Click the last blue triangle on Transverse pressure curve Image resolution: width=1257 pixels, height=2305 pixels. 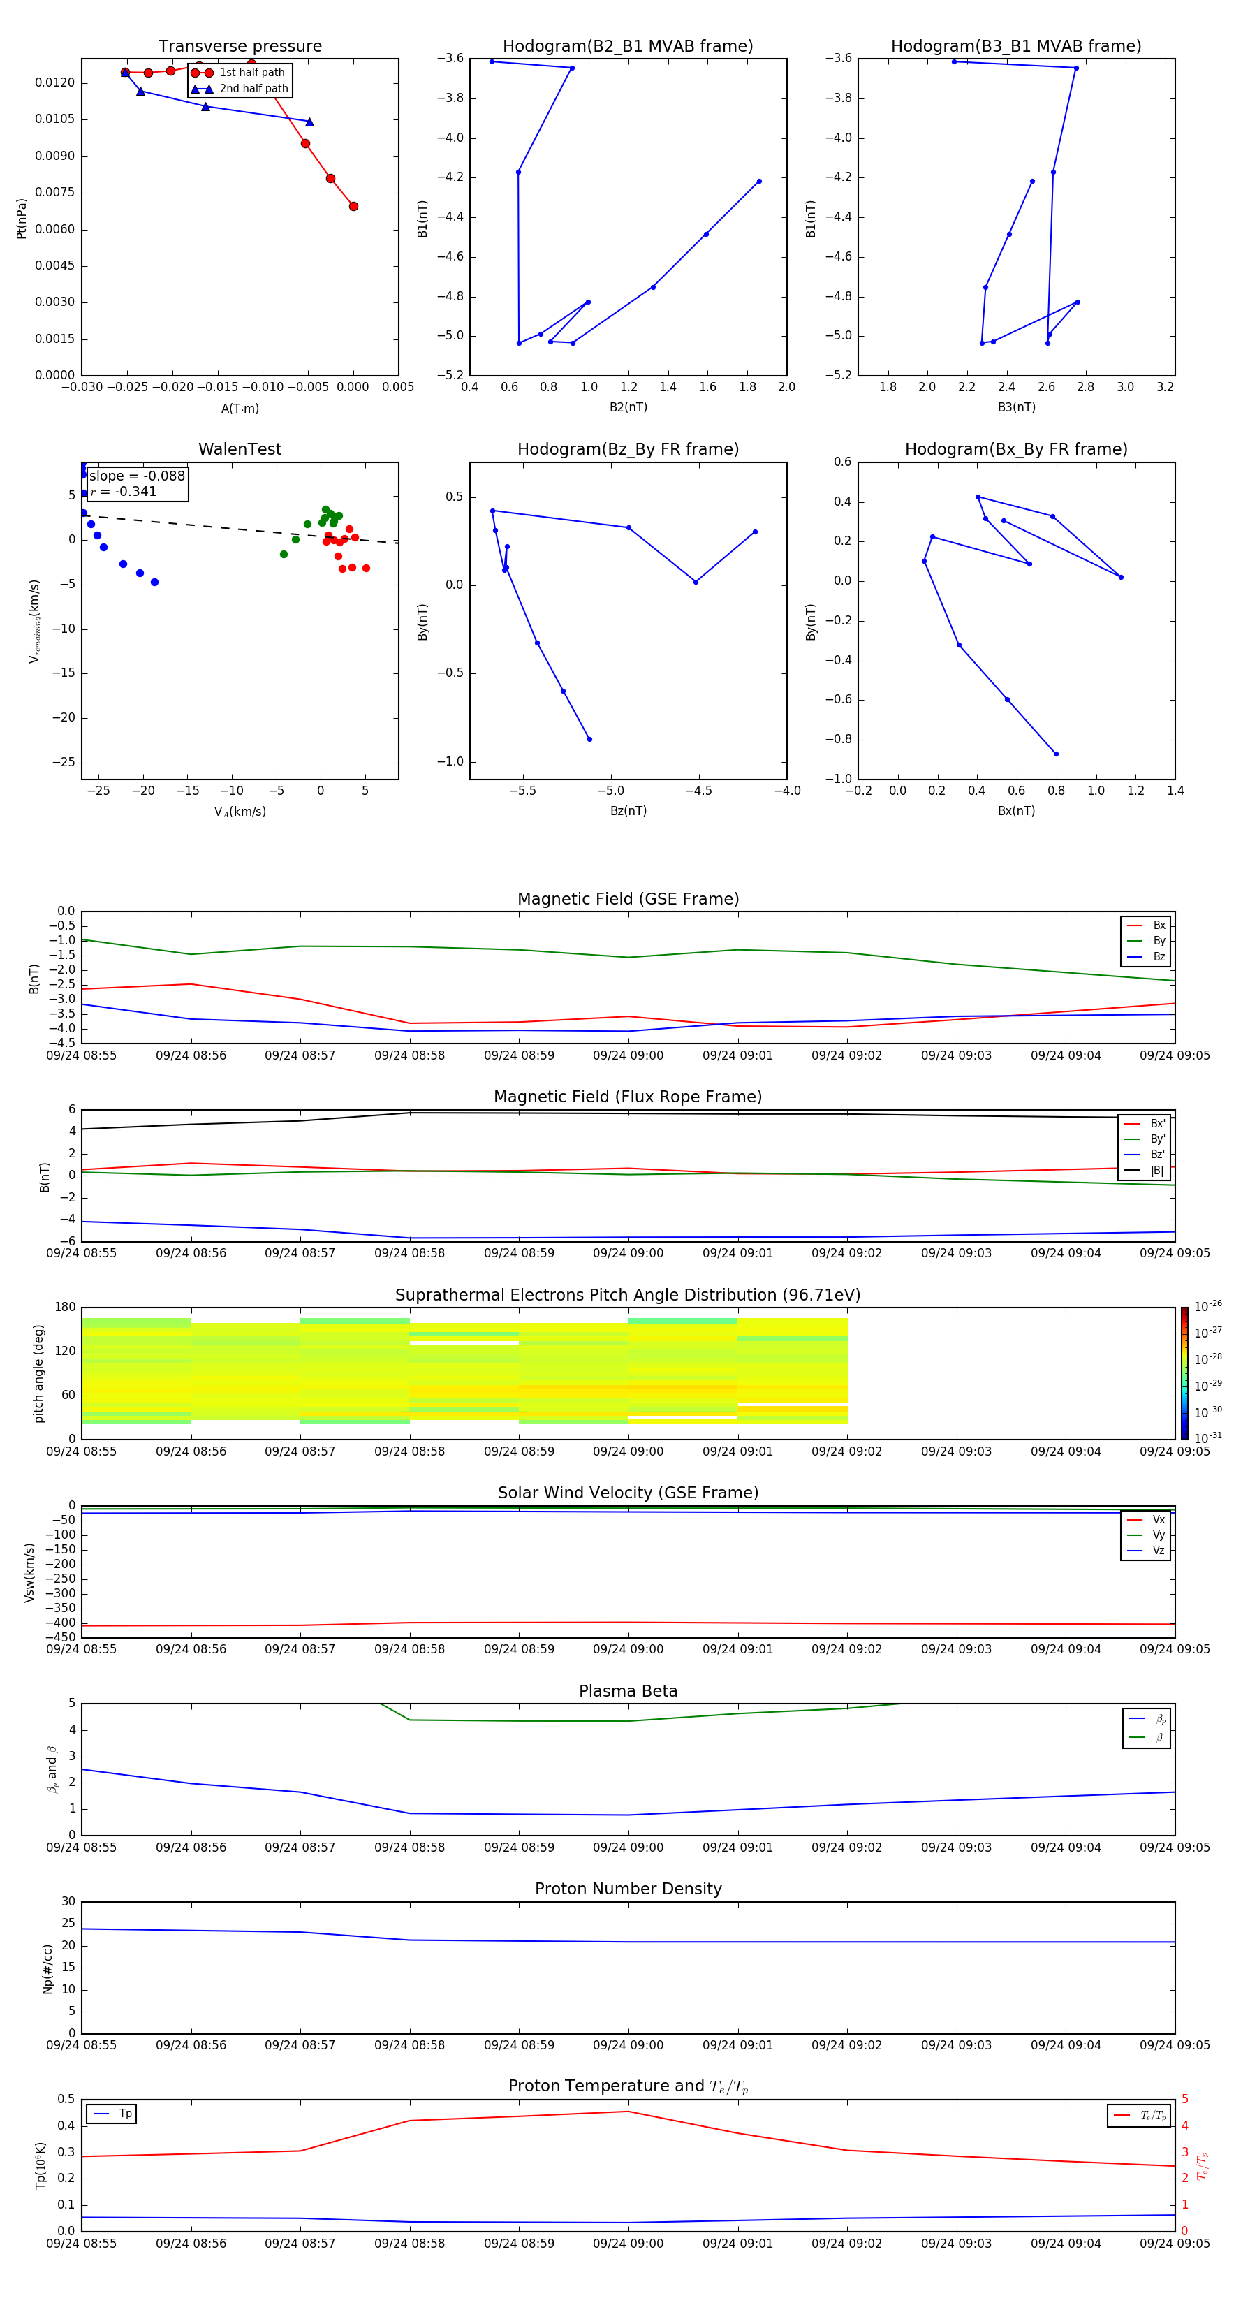[x=309, y=122]
